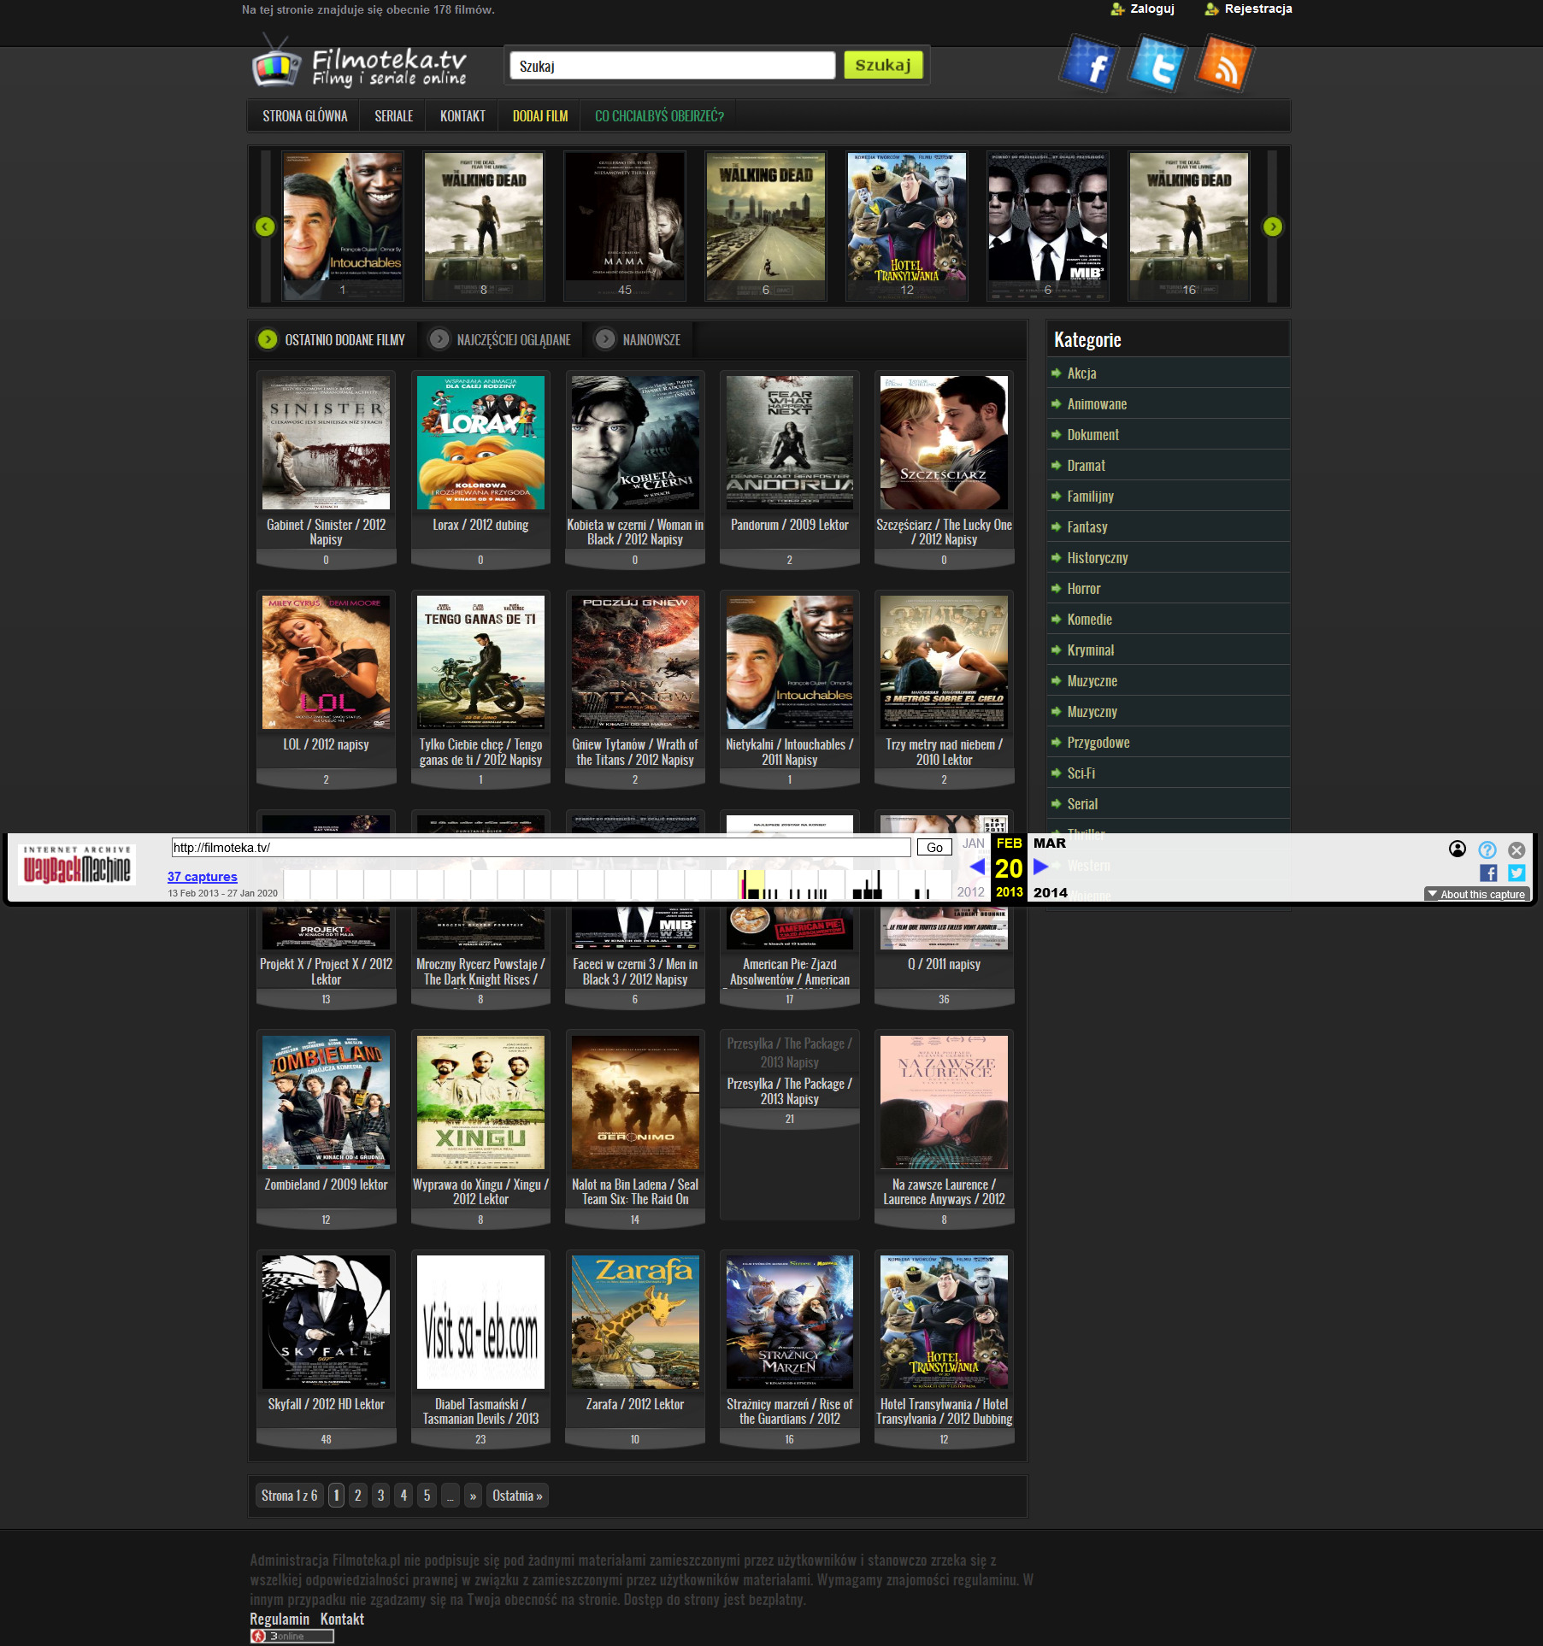Focus the Szukaj search input field
The height and width of the screenshot is (1646, 1543).
click(x=672, y=66)
